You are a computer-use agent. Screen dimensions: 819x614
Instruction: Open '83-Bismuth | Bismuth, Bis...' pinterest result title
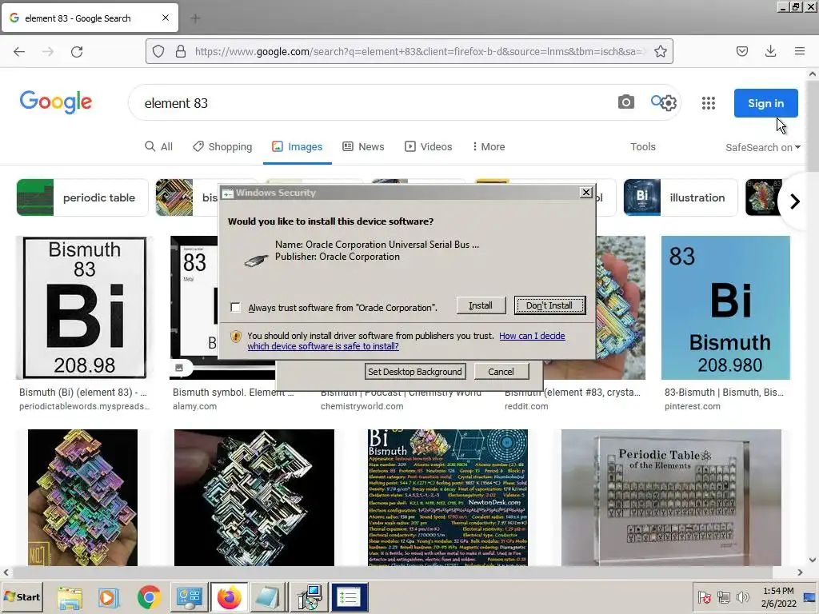pos(724,392)
